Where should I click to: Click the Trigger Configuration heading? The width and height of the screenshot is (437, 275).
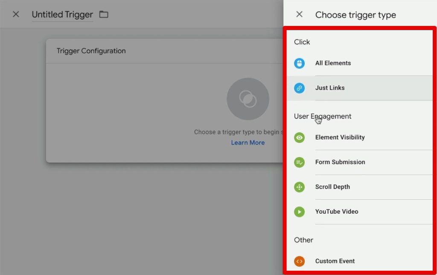[91, 51]
